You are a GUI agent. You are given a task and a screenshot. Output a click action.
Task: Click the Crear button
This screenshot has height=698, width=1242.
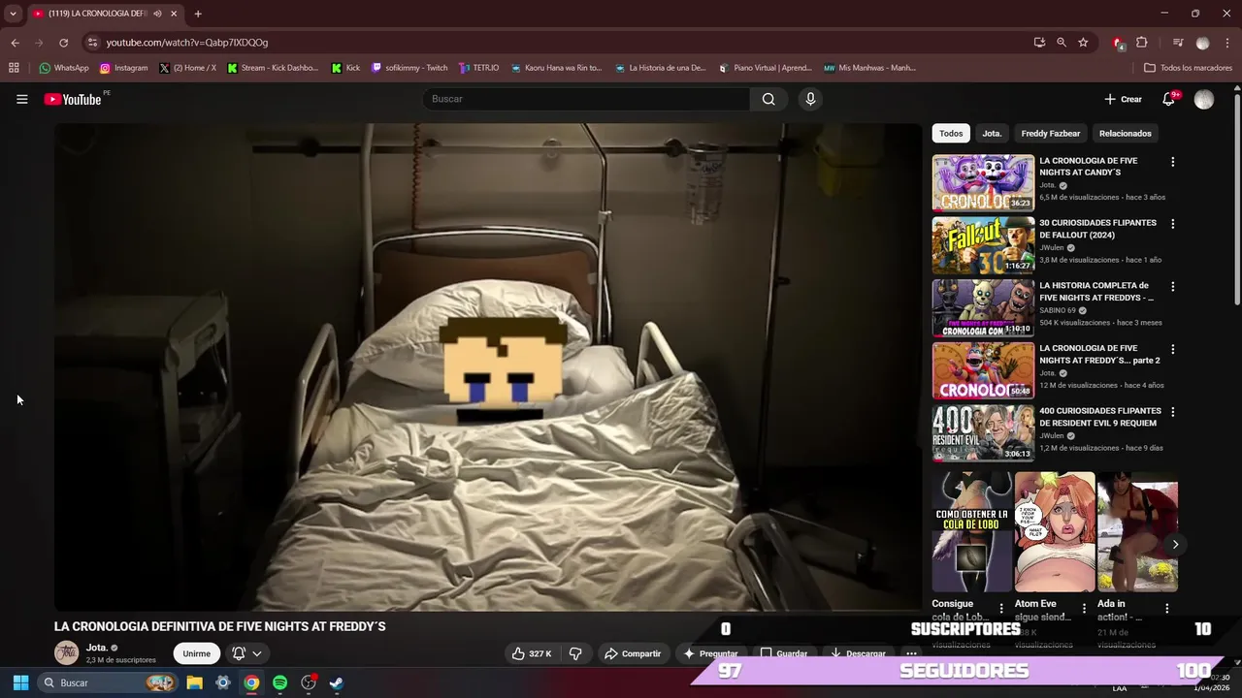[1123, 99]
